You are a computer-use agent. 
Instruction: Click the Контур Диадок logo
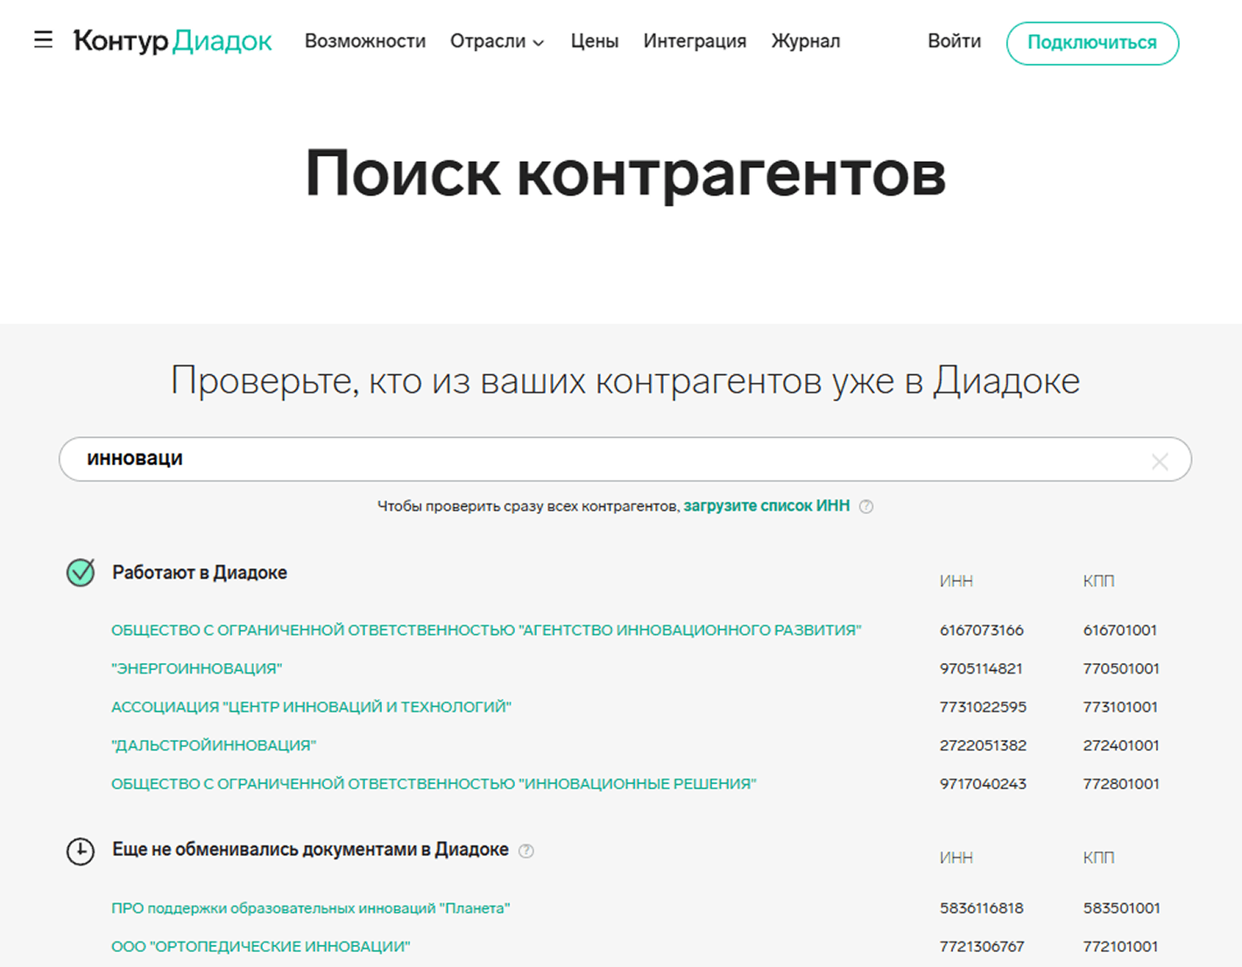(173, 41)
